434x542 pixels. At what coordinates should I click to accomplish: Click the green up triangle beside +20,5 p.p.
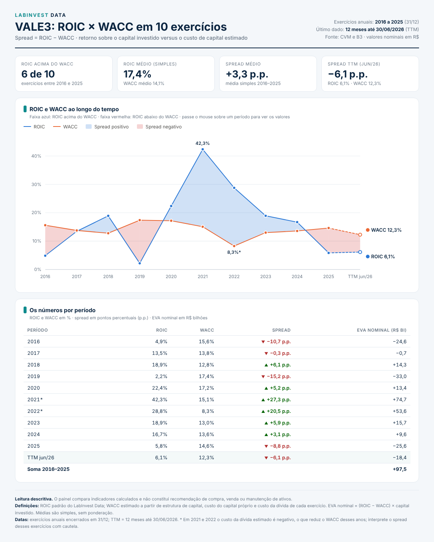click(263, 411)
